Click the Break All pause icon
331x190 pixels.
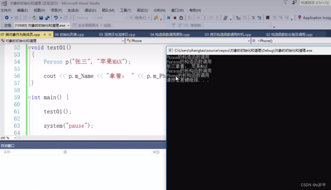pyautogui.click(x=169, y=18)
